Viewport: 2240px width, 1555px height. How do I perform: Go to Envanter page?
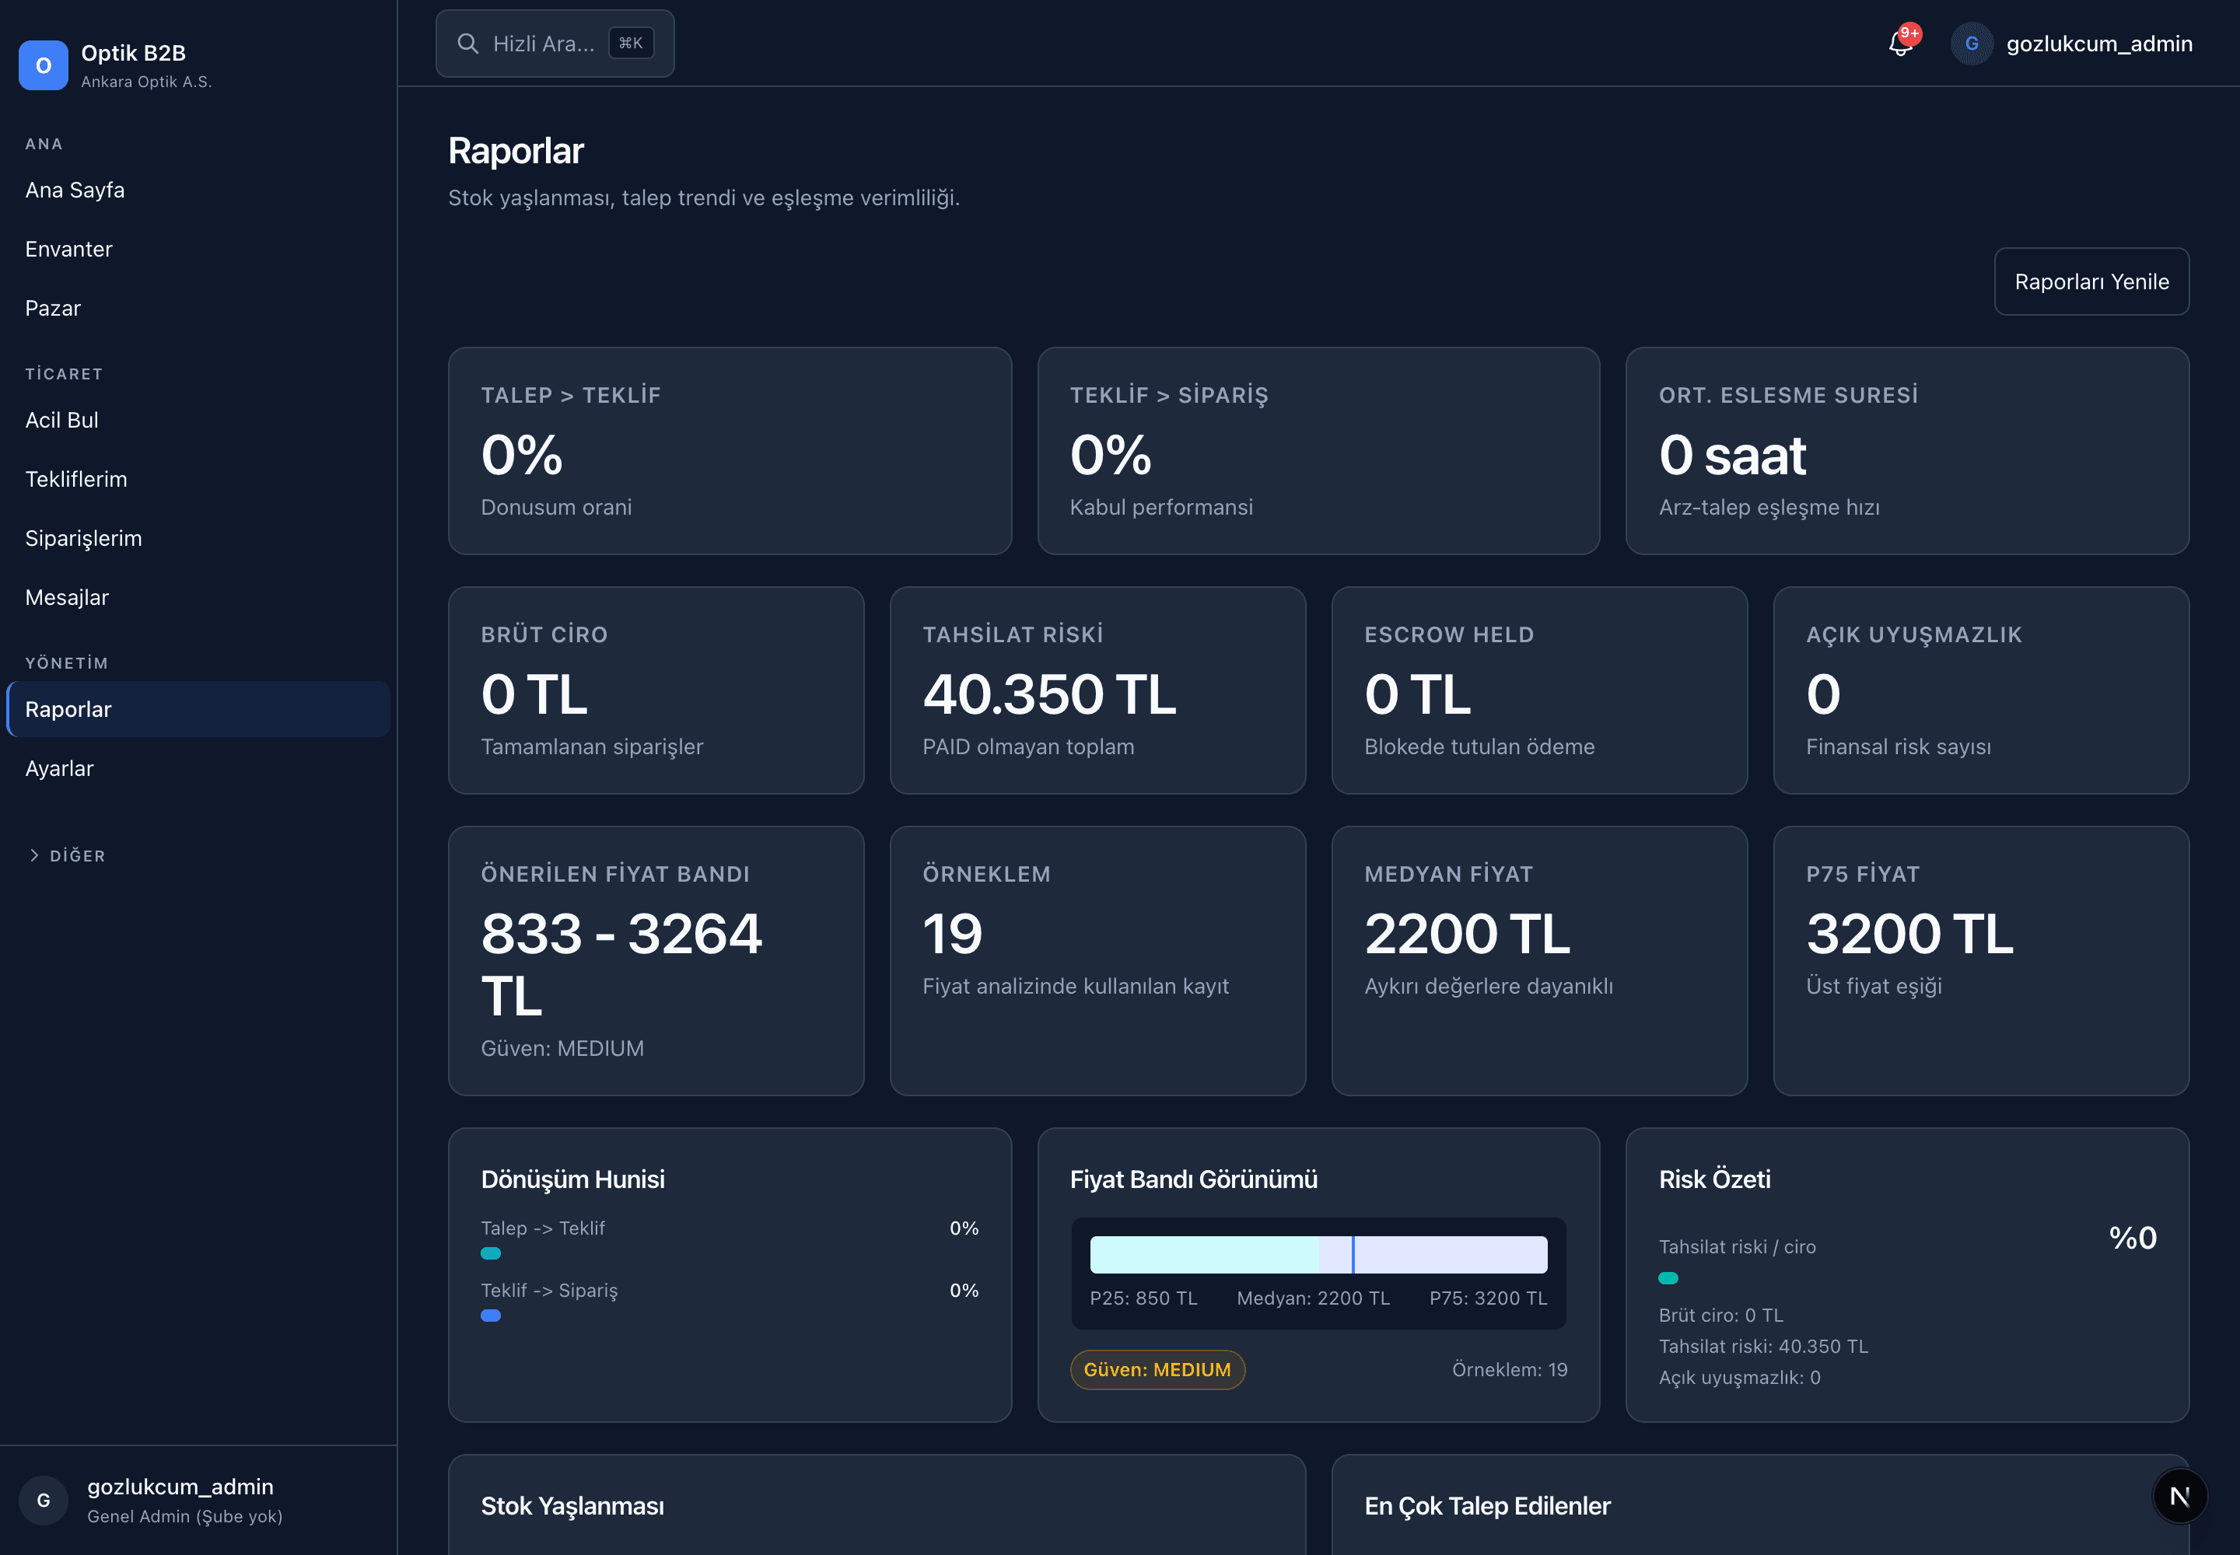pyautogui.click(x=198, y=250)
